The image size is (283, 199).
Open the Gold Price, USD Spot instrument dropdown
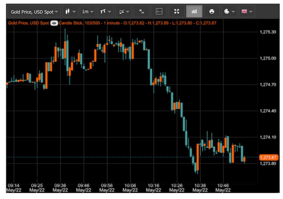[35, 11]
